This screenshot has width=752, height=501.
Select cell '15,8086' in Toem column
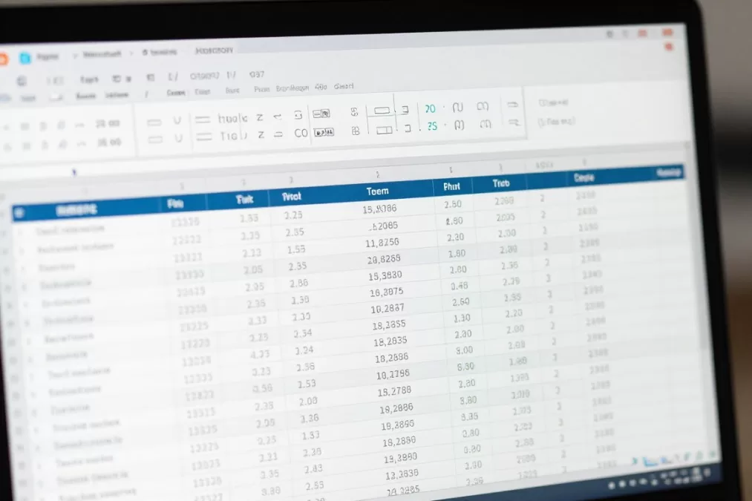(x=379, y=209)
